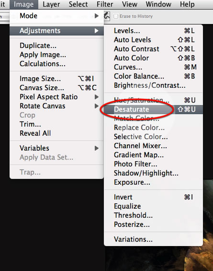The height and width of the screenshot is (271, 213).
Task: Open Channel Mixer... adjustment
Action: [153, 146]
